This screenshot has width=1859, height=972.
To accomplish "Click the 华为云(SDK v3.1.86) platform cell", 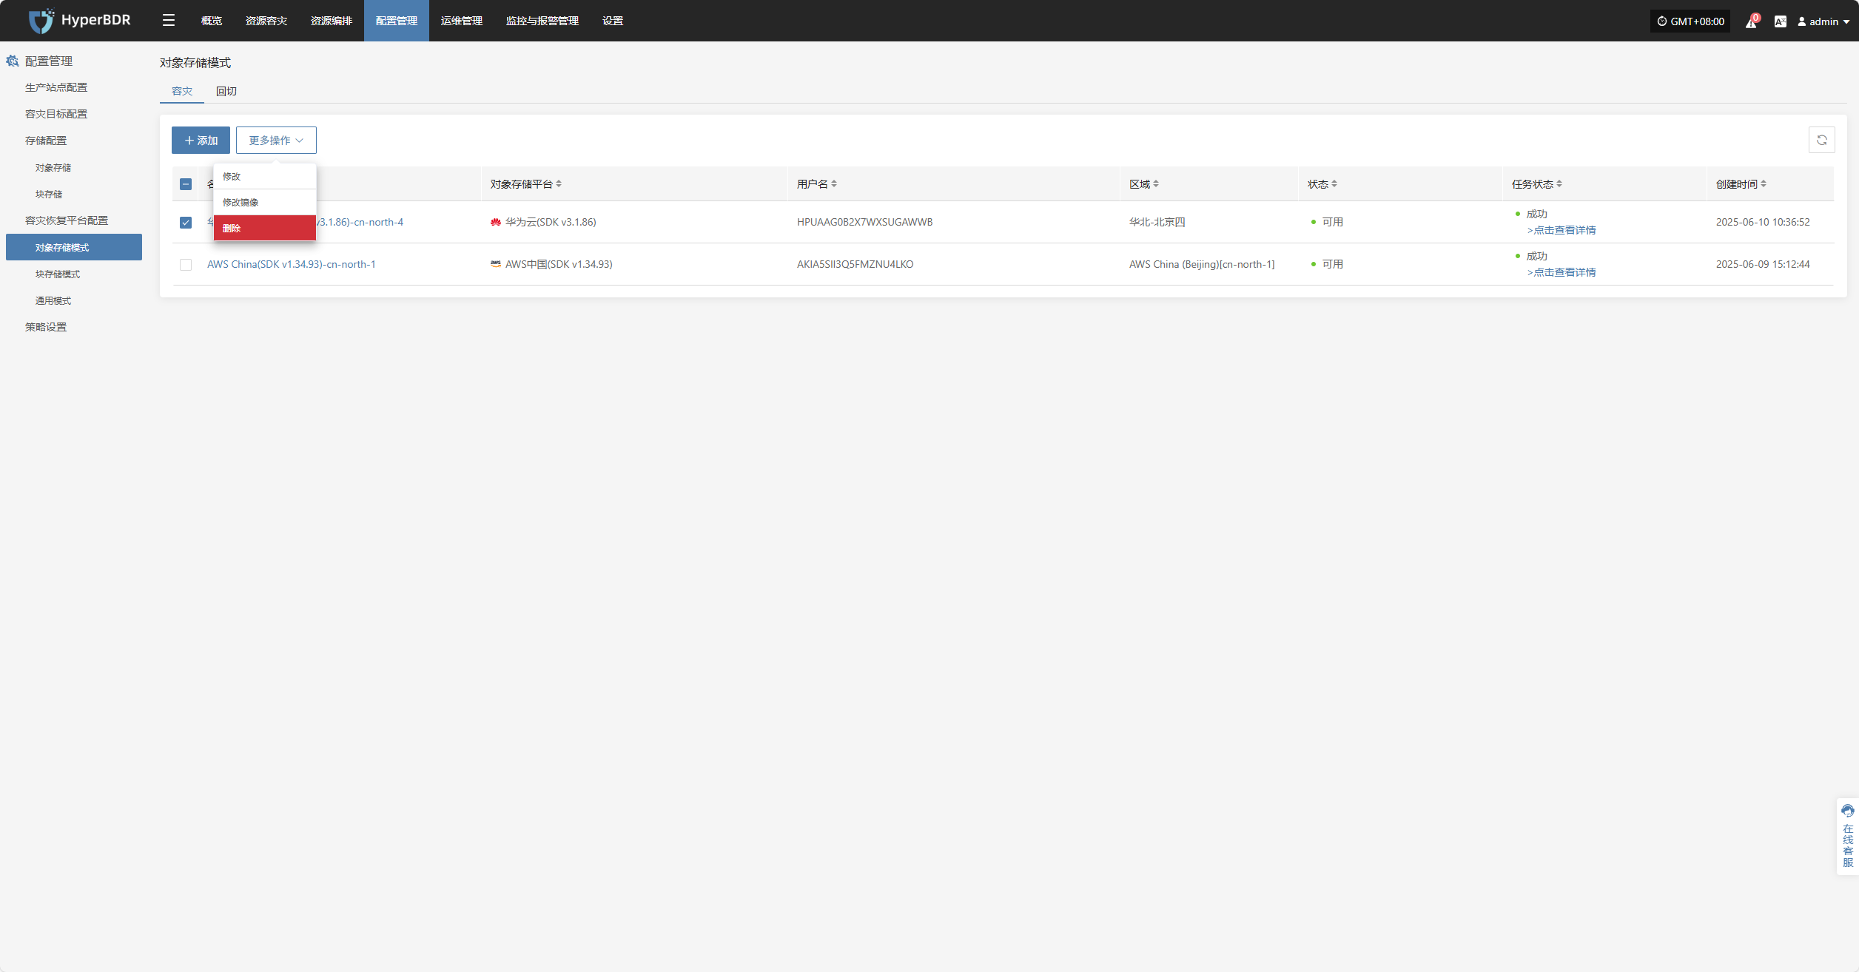I will point(543,222).
